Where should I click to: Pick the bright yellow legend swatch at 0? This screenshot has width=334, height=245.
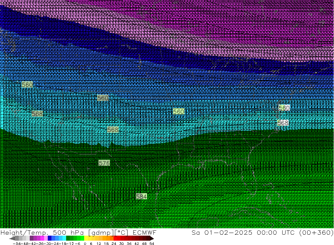pyautogui.click(x=86, y=239)
